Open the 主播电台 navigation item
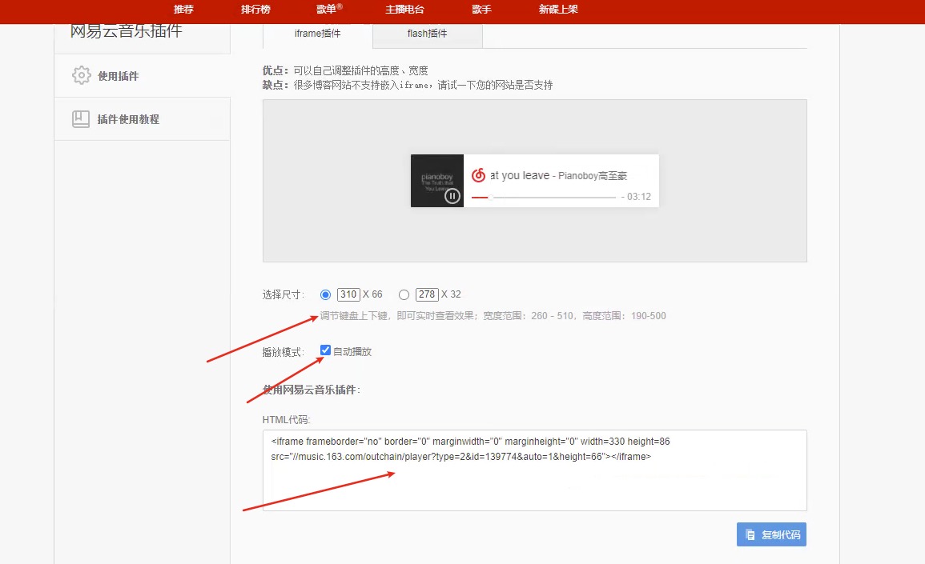The width and height of the screenshot is (925, 564). pyautogui.click(x=404, y=10)
